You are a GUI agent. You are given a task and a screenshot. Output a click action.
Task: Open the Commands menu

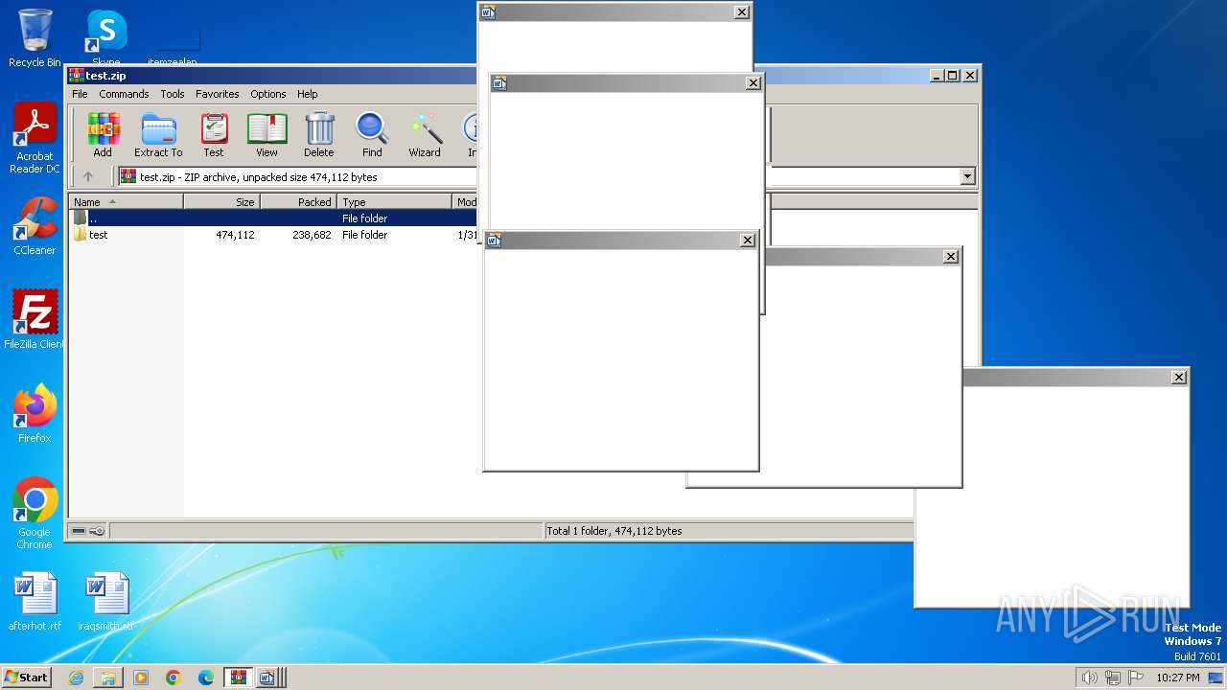(x=124, y=94)
